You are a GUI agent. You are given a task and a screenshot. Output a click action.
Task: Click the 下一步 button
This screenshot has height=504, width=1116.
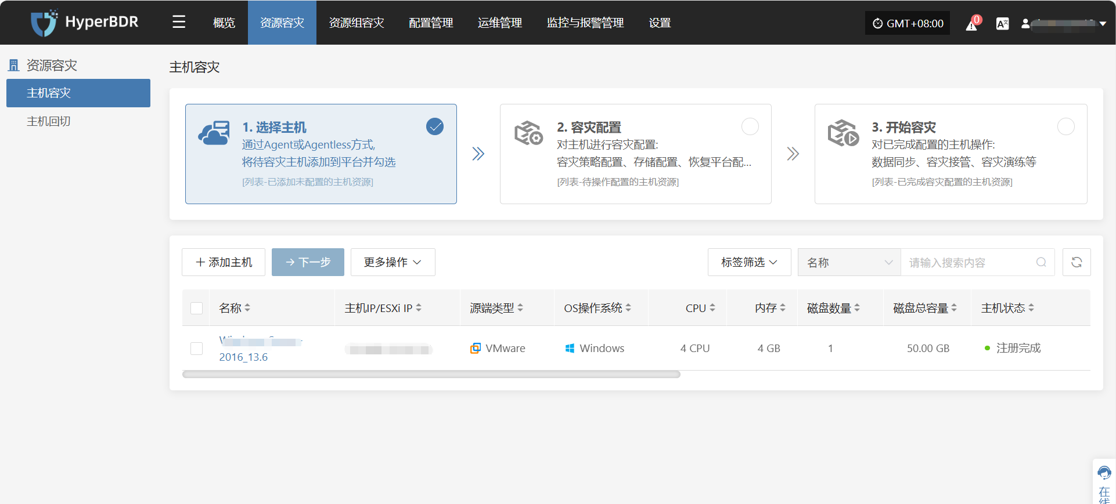point(308,262)
